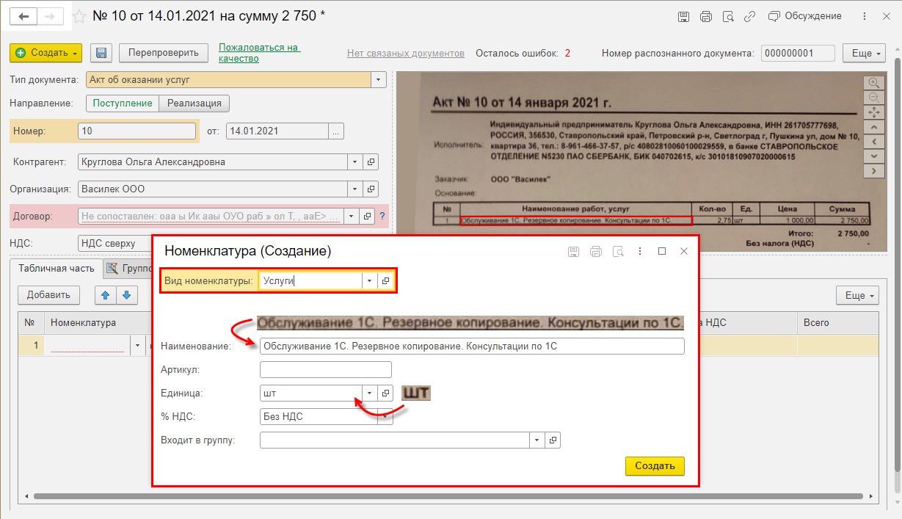This screenshot has height=519, width=902.
Task: Activate pan/move tool in image viewer
Action: pos(873,112)
